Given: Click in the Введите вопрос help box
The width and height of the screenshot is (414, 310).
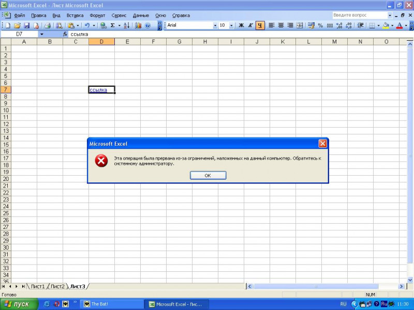Looking at the screenshot, I should [359, 15].
